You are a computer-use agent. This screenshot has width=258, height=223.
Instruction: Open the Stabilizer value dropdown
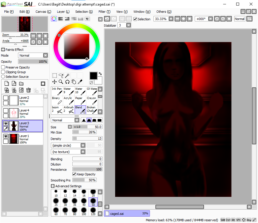click(x=128, y=25)
